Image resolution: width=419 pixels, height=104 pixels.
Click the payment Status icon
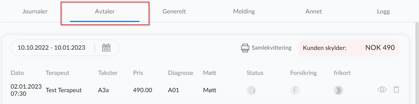[x=251, y=90]
